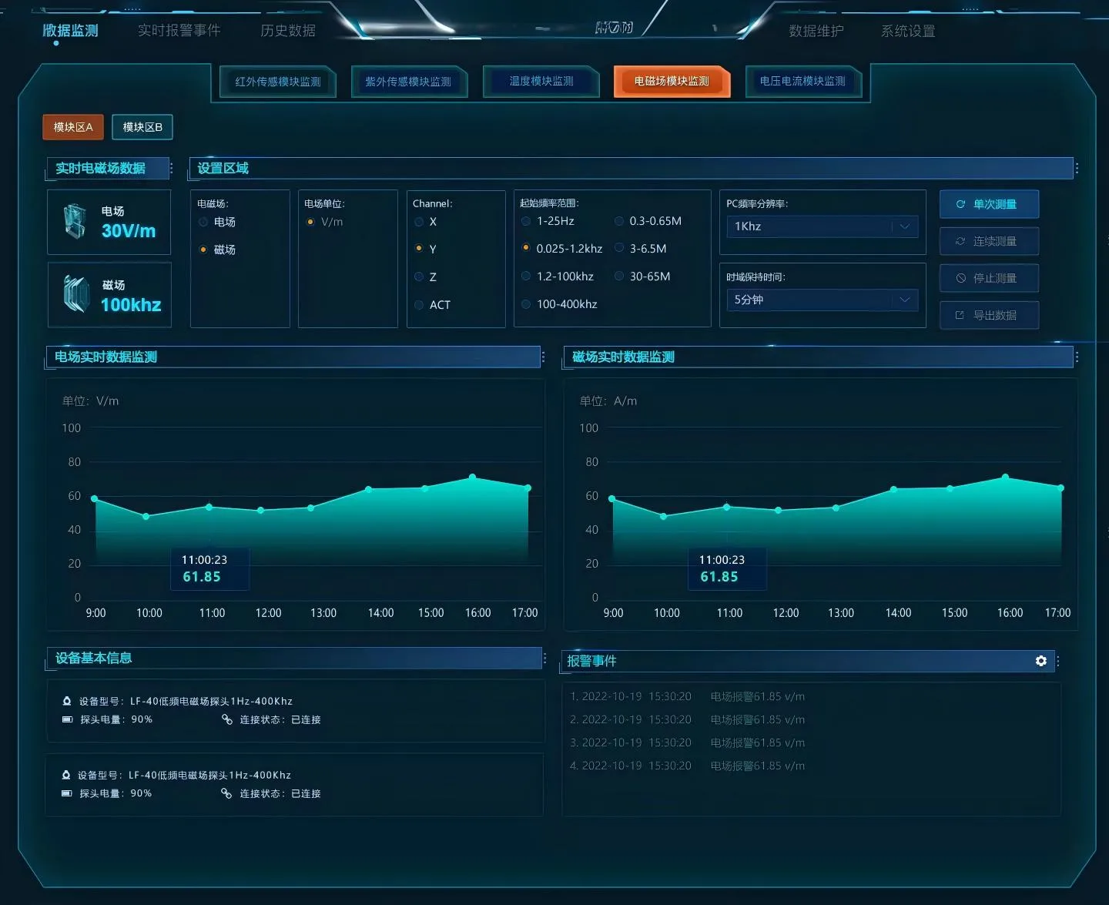1109x905 pixels.
Task: Select 磁场 radio option
Action: click(x=203, y=250)
